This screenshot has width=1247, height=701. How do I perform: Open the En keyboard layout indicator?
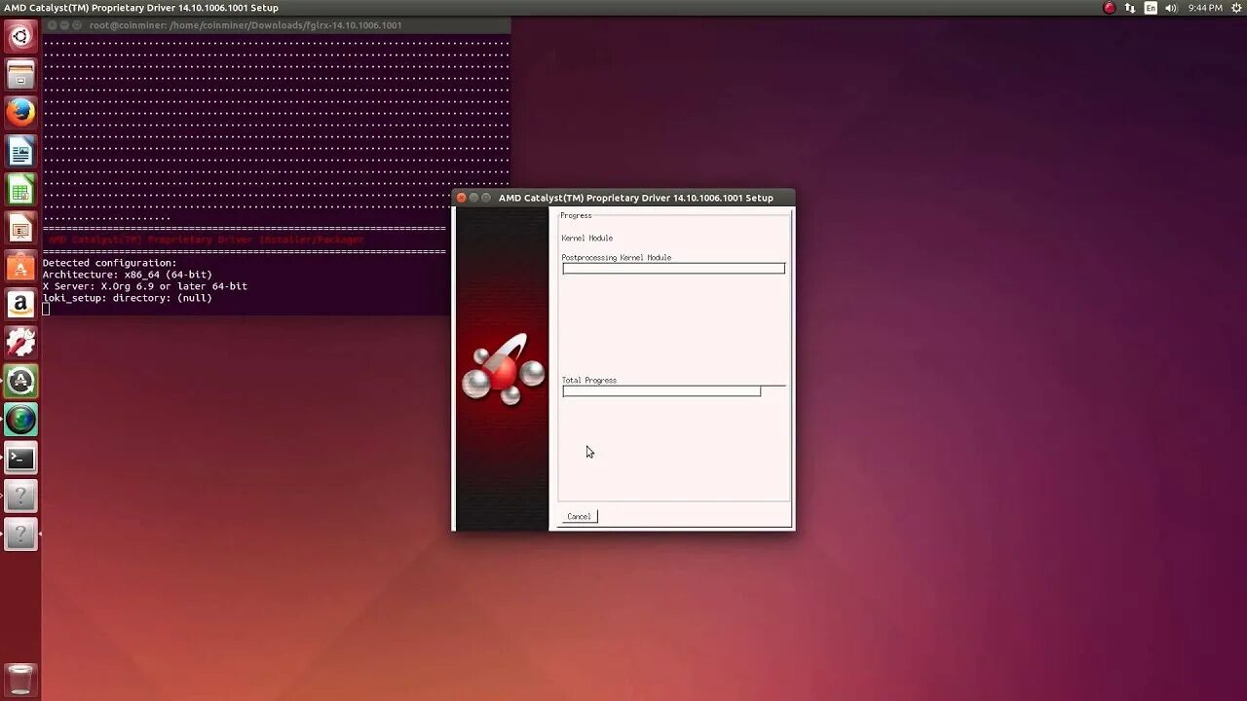click(x=1151, y=8)
